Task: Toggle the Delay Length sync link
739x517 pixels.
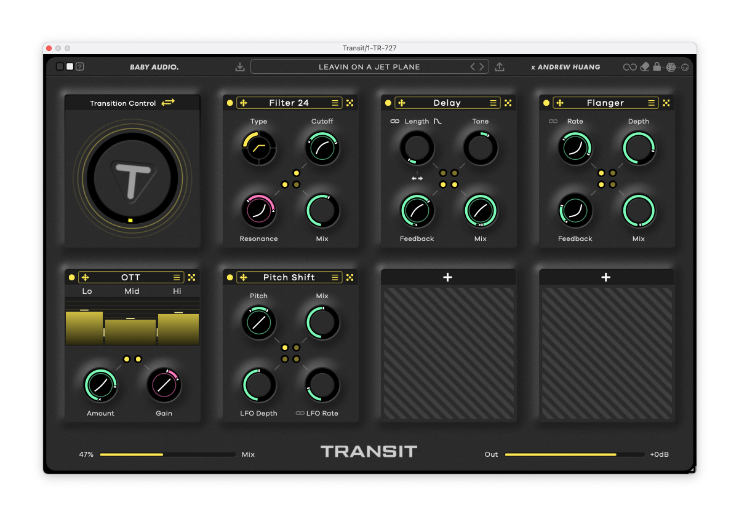Action: (x=395, y=122)
